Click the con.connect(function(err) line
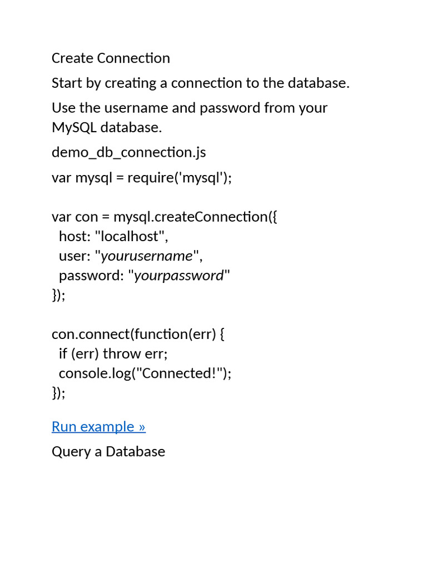 (x=138, y=334)
